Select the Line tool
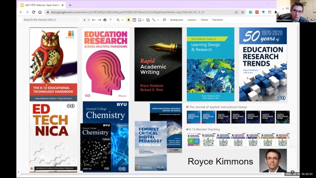This screenshot has width=316, height=178. click(x=154, y=20)
